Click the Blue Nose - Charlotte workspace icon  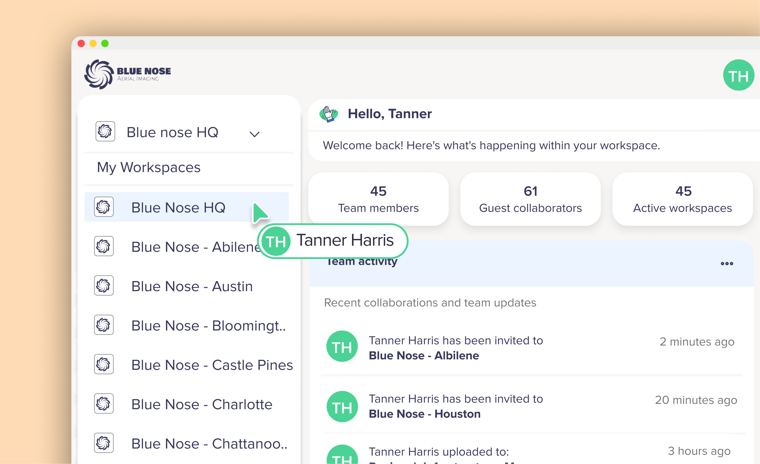tap(104, 404)
